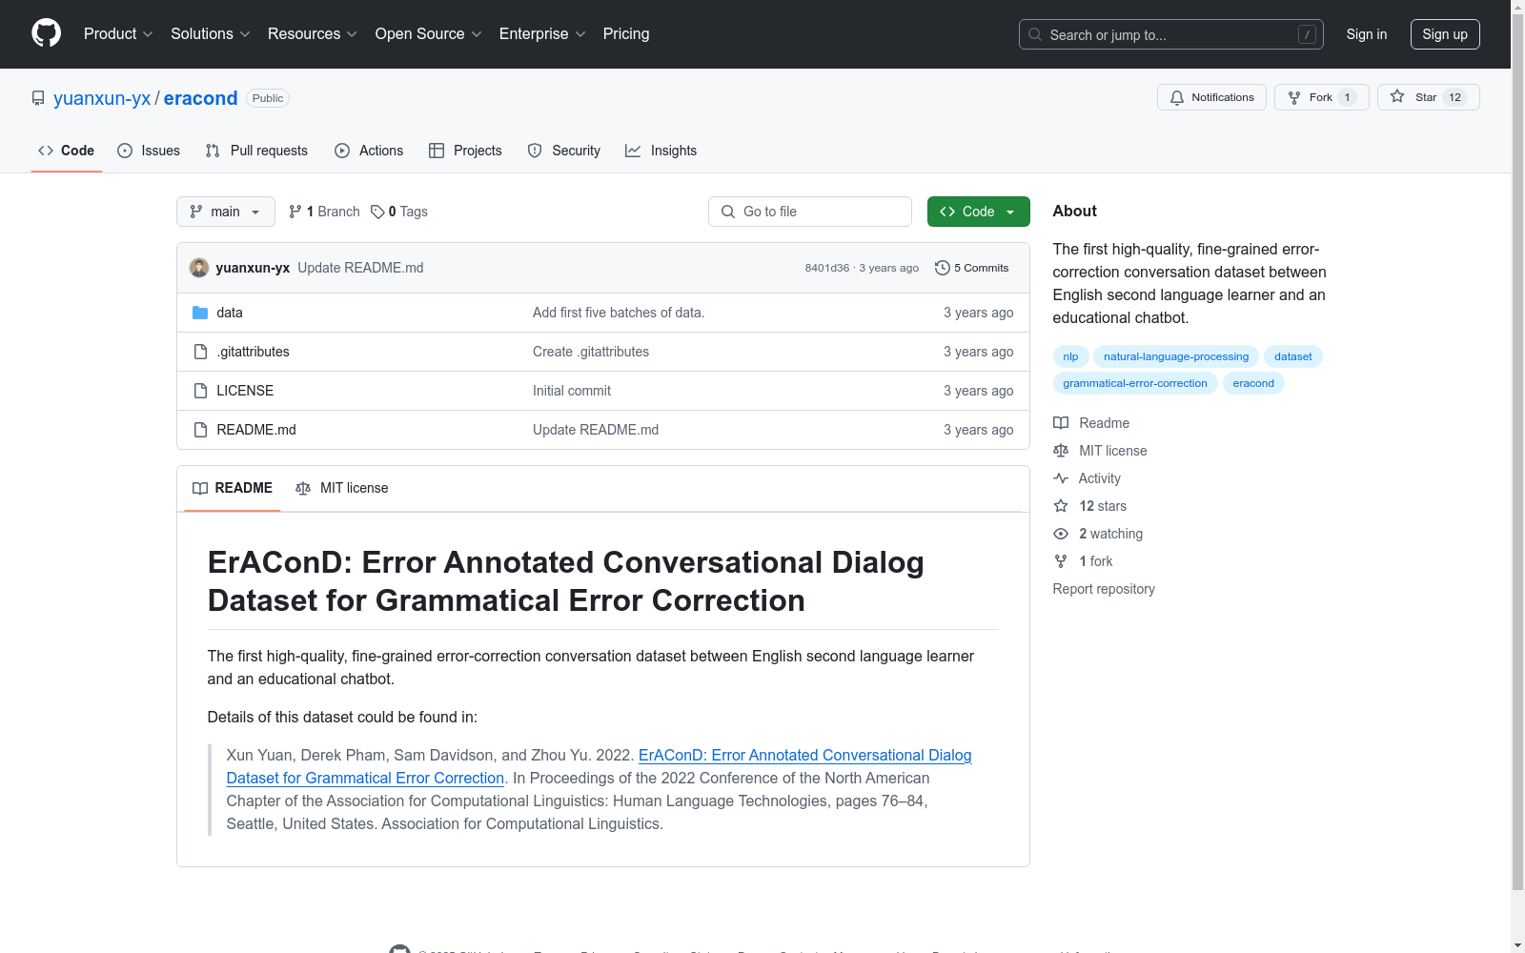Click the dataset topic tag
Screen dimensions: 1525x953
1293,356
